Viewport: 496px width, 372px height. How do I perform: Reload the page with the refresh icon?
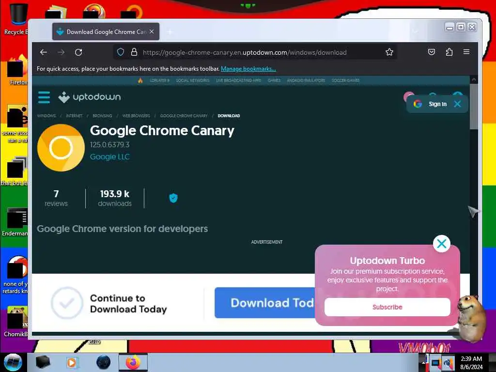pos(78,52)
